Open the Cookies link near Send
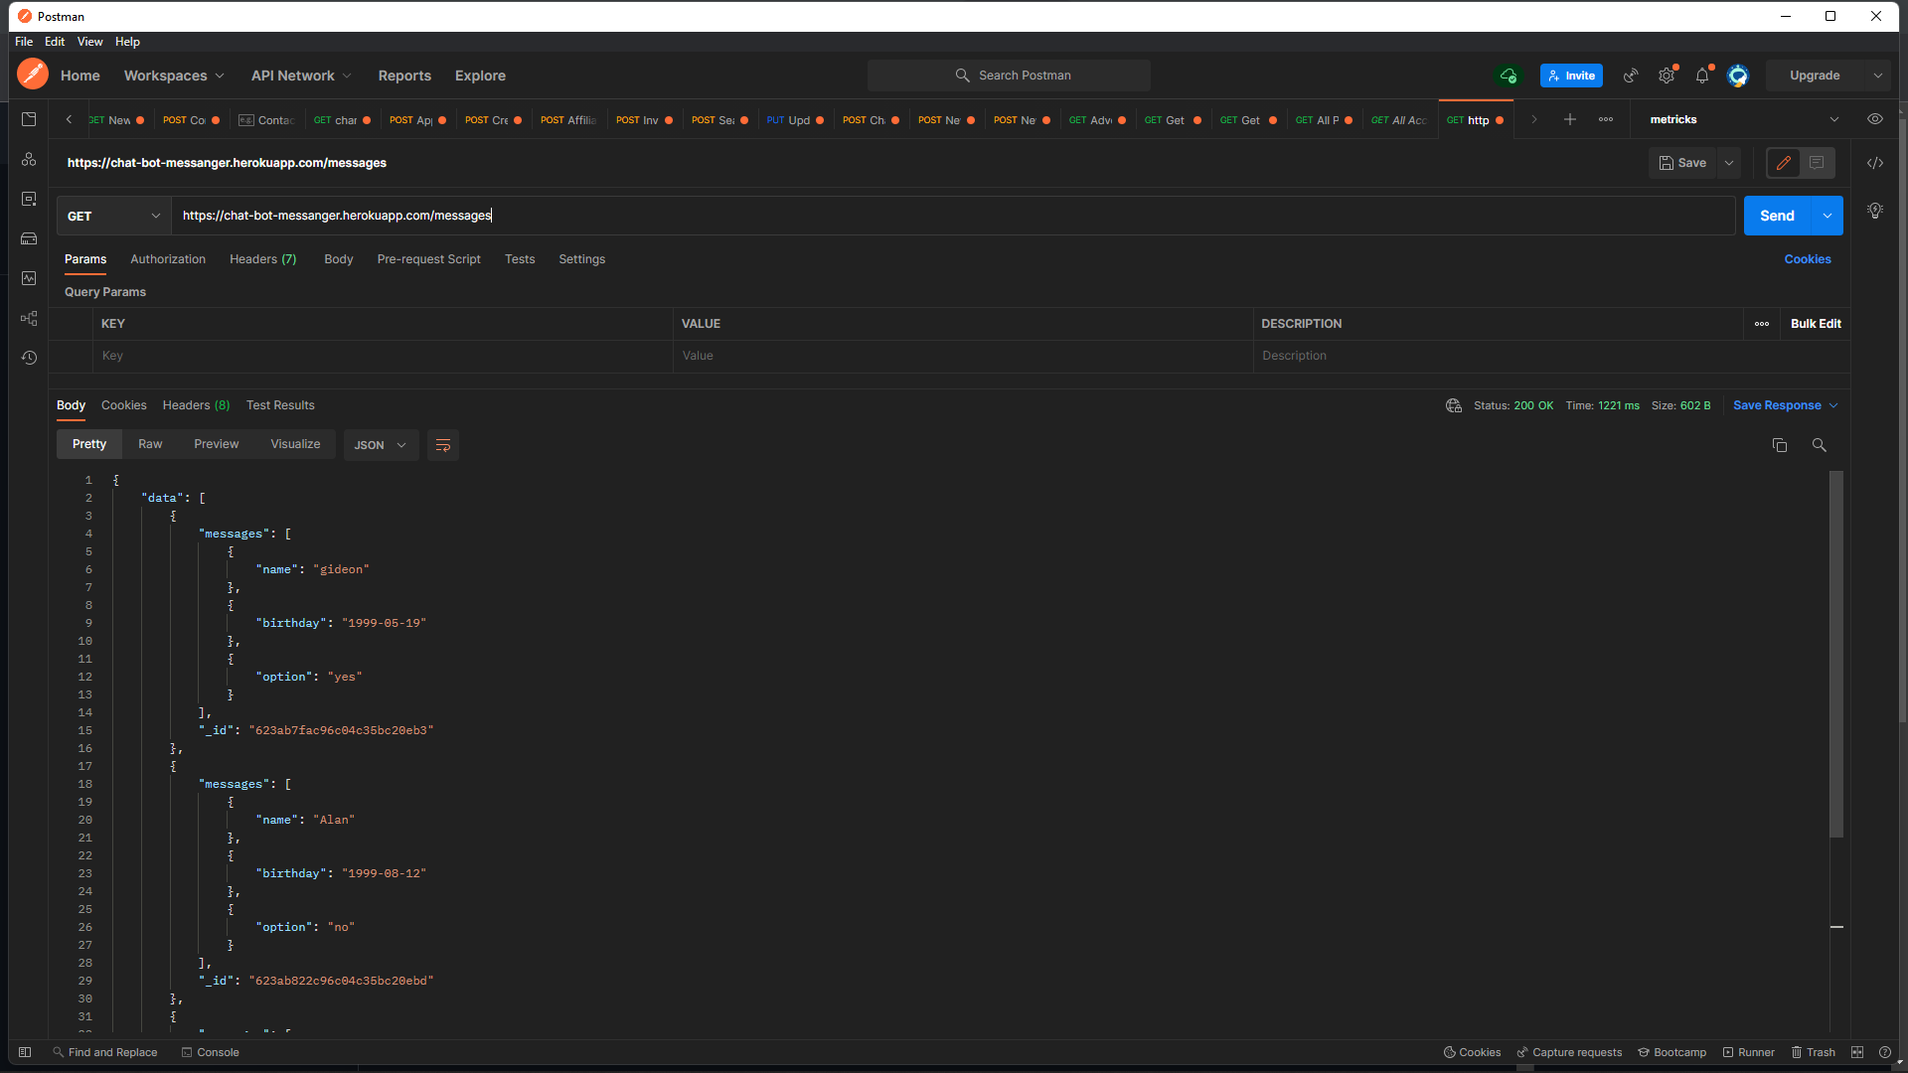Viewport: 1908px width, 1073px height. point(1807,259)
